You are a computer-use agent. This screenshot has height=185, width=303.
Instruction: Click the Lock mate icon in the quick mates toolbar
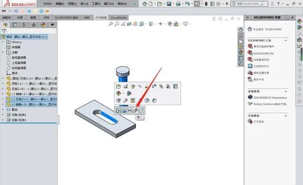click(x=124, y=110)
